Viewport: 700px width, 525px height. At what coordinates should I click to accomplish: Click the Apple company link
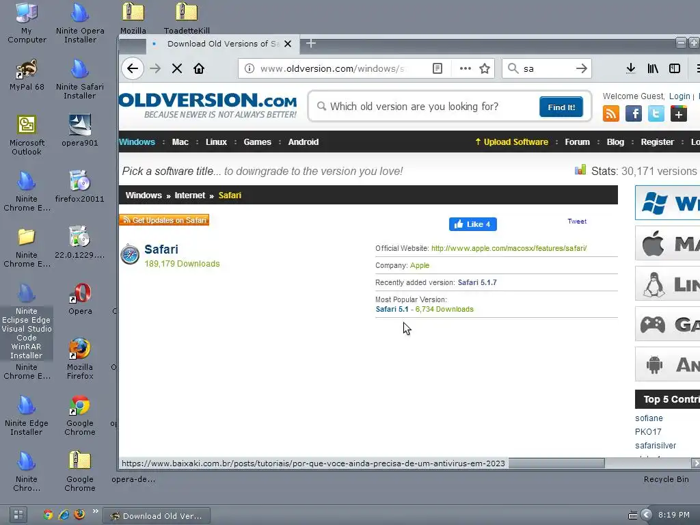coord(420,265)
